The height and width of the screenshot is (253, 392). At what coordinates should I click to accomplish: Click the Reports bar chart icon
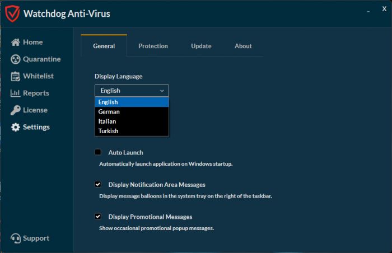coord(16,93)
